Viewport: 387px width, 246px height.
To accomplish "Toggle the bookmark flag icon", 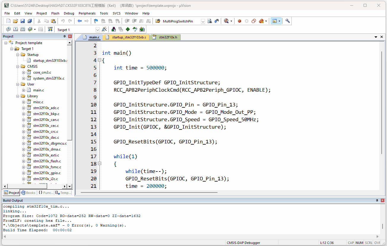I will tap(96, 21).
